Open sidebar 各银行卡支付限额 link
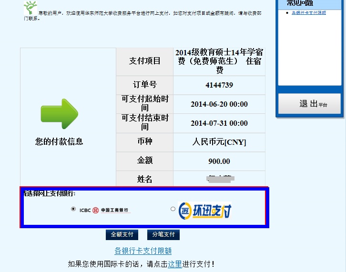 [309, 13]
